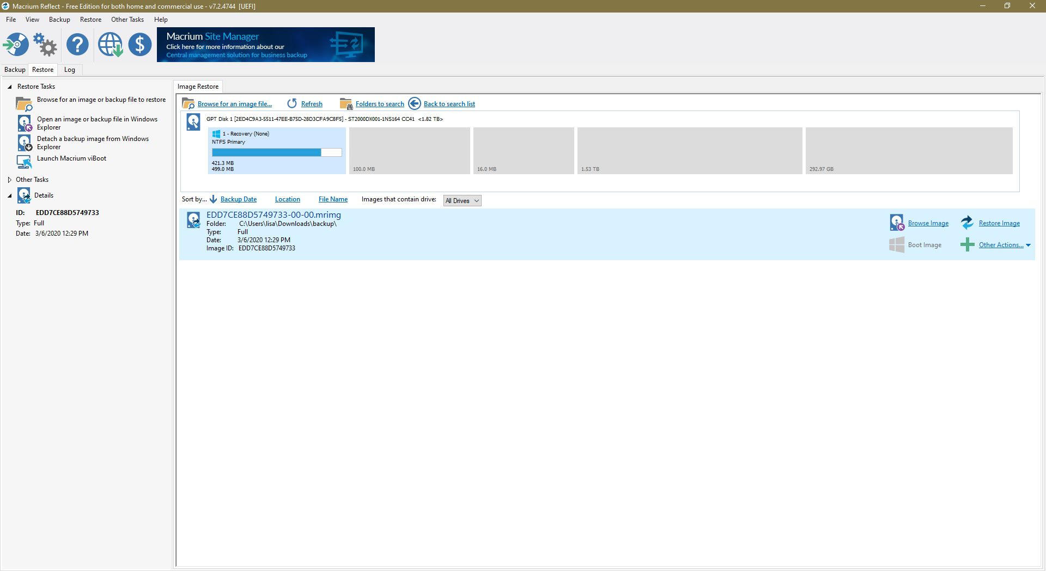
Task: Click Browse for an image or backup file to restore
Action: (101, 100)
